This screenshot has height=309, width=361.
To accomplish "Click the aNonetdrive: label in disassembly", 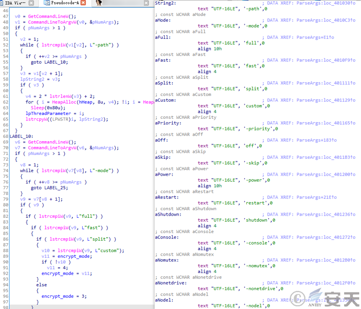I will tap(171, 283).
